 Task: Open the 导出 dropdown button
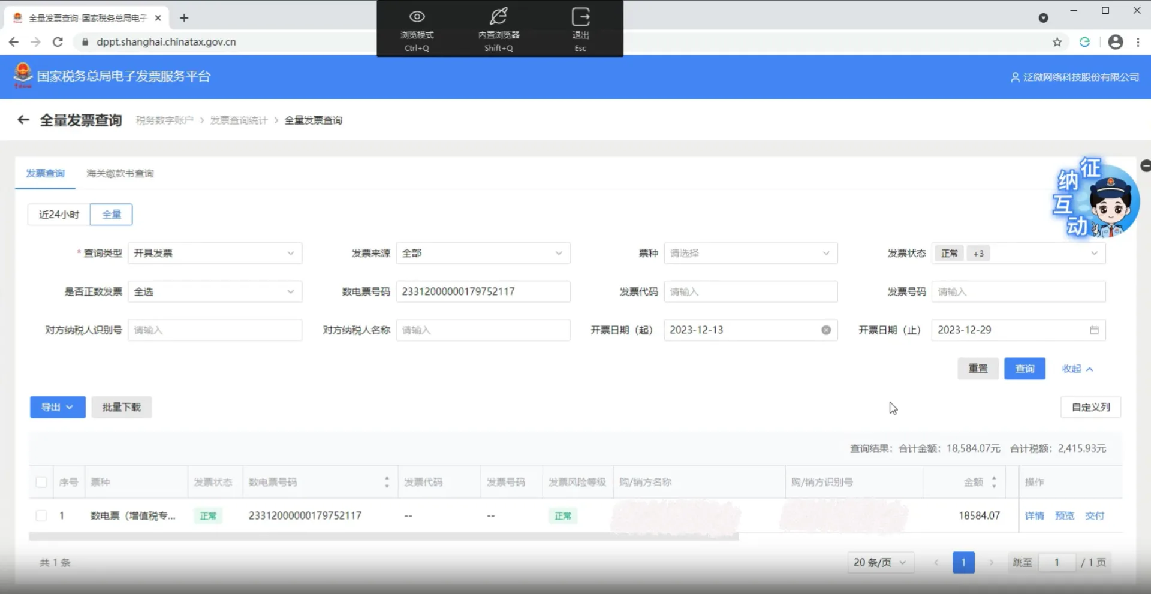[x=58, y=407]
